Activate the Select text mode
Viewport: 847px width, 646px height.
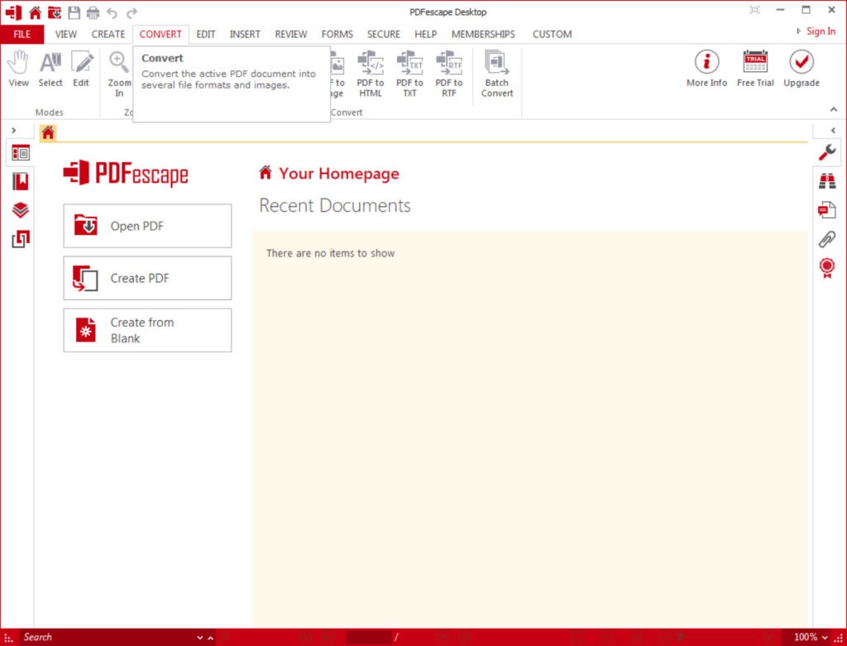click(50, 69)
